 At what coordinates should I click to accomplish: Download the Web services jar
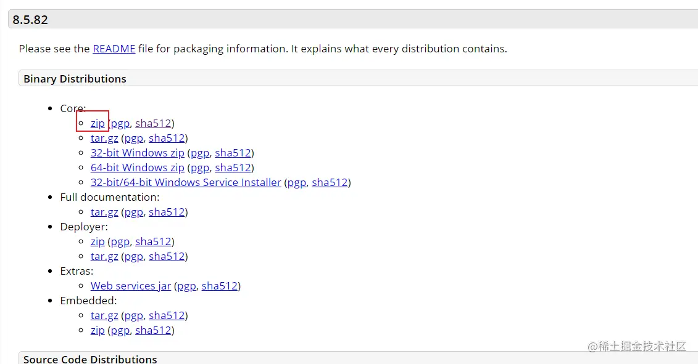click(131, 286)
